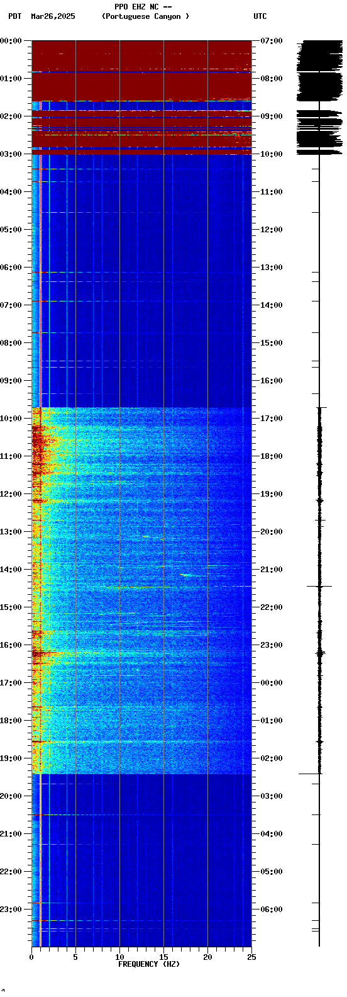The height and width of the screenshot is (997, 347).
Task: Select the 25 Hz frequency axis label
Action: pyautogui.click(x=251, y=957)
